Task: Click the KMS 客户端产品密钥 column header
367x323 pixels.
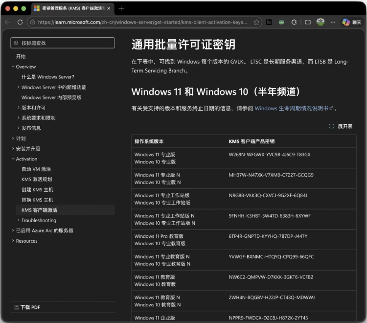Action: (252, 141)
